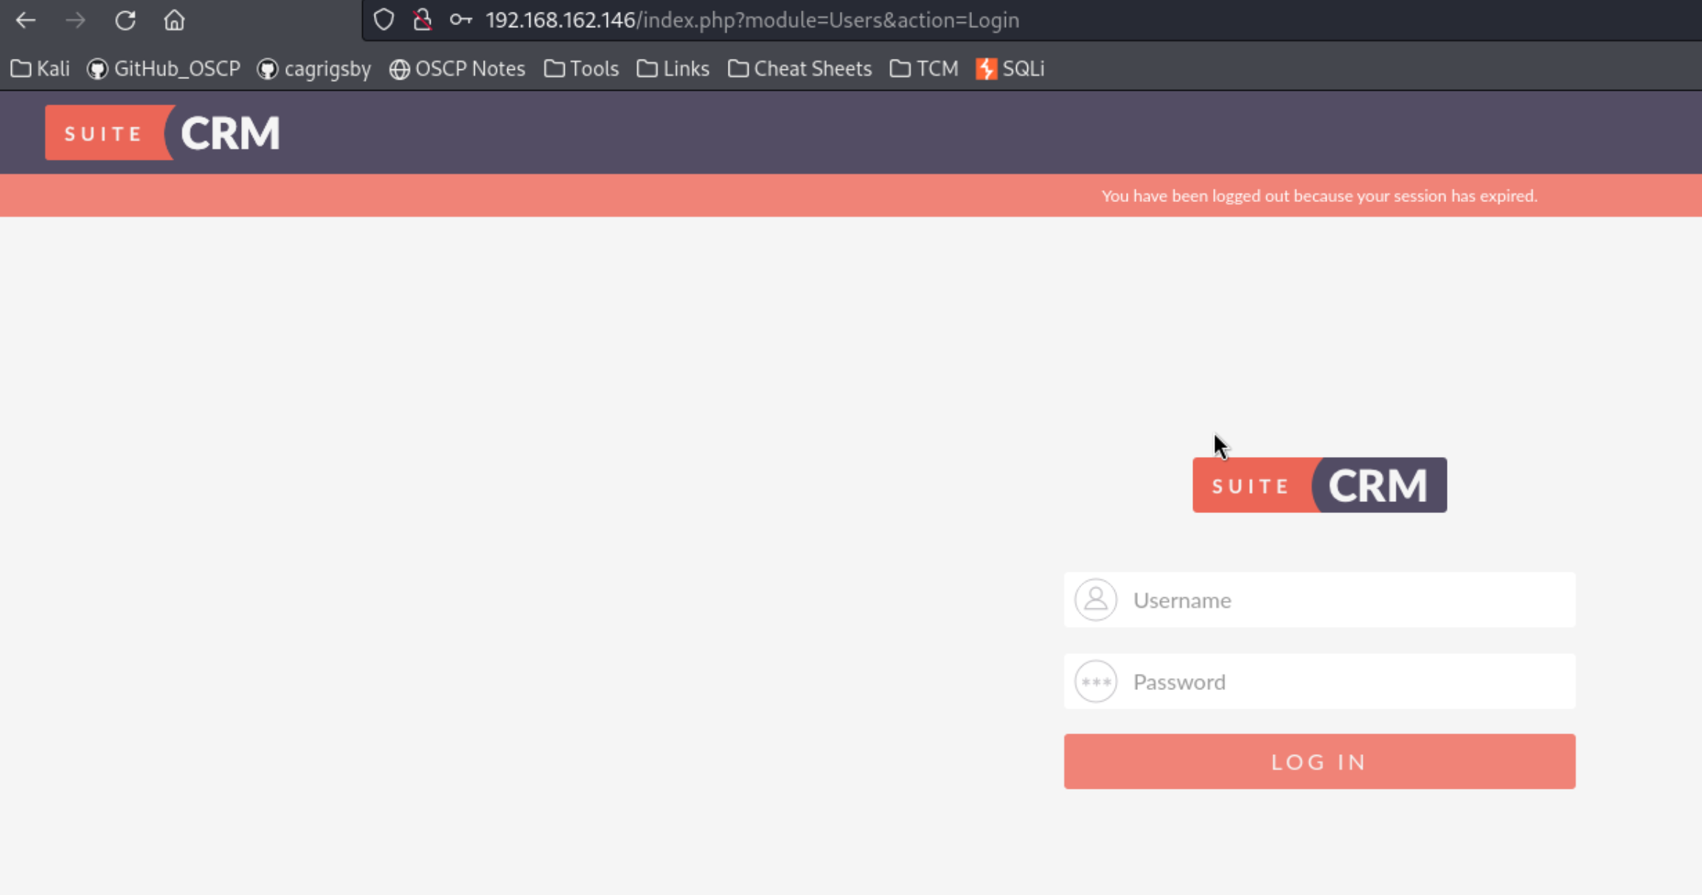
Task: Focus the Username input field
Action: 1319,600
